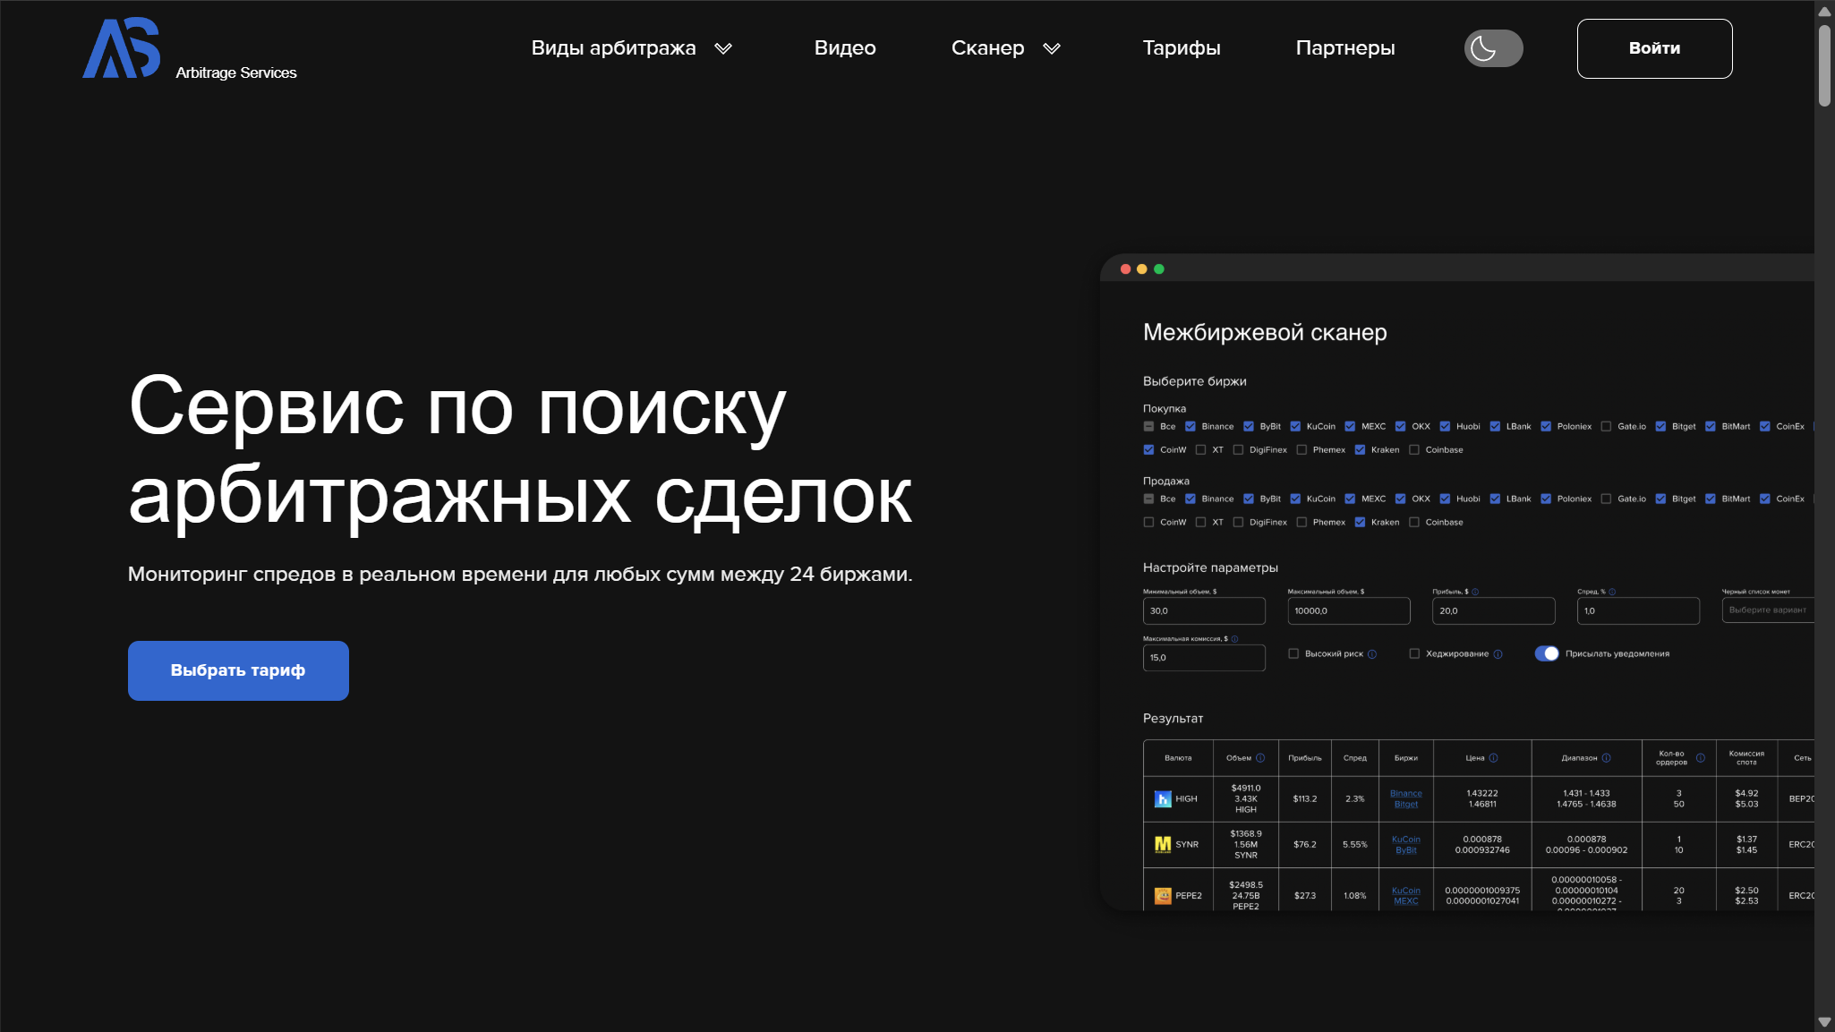Click the Максимальный объем field with 10000,0
This screenshot has height=1032, width=1835.
(x=1349, y=610)
